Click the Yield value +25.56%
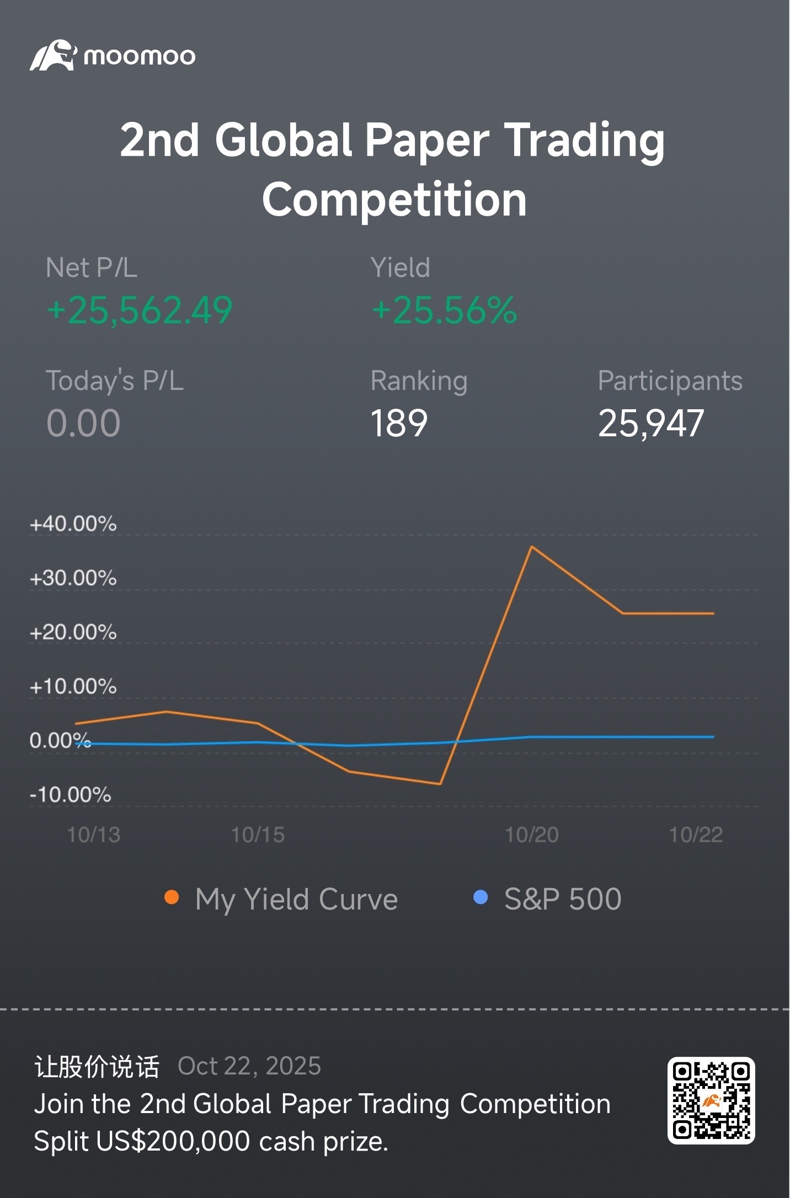 point(444,310)
